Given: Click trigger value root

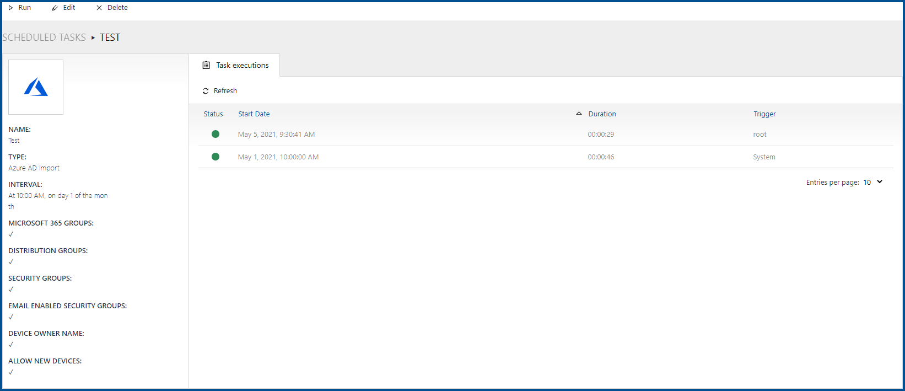Looking at the screenshot, I should point(759,135).
